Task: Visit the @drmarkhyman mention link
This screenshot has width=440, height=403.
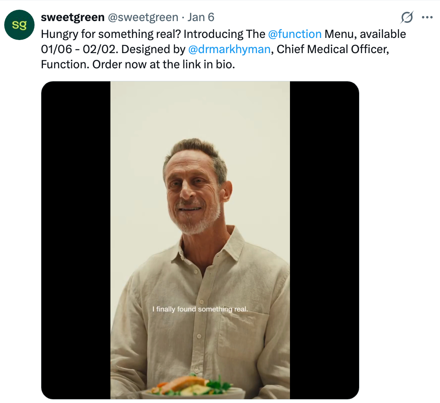Action: tap(229, 49)
